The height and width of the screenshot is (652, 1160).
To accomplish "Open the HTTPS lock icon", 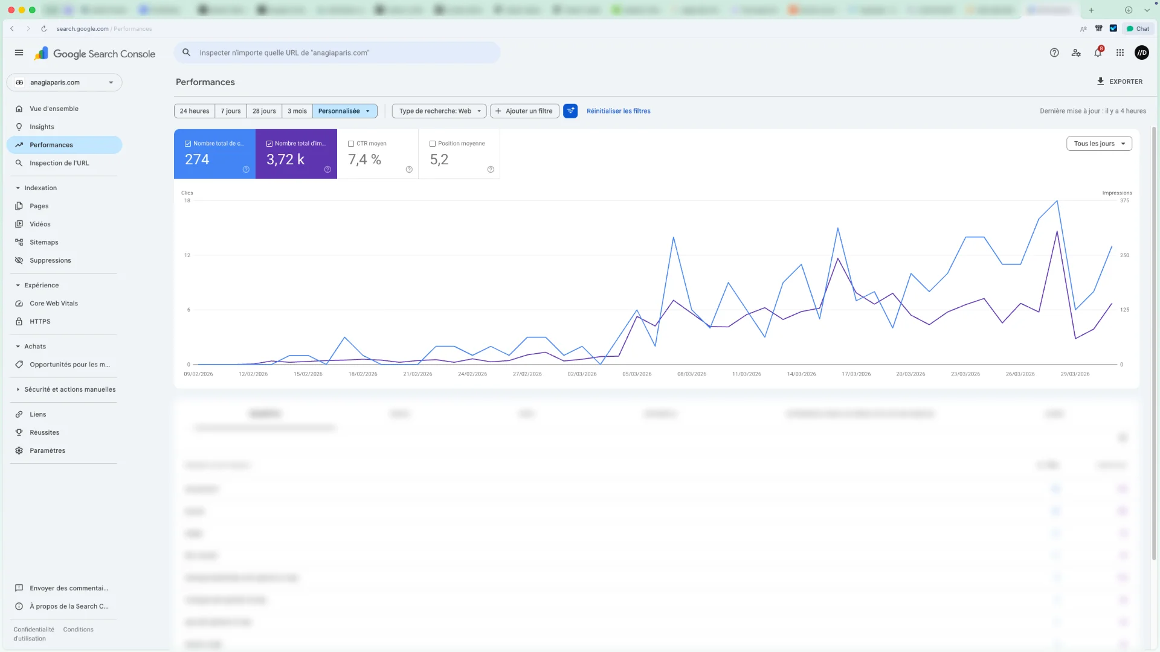I will [19, 321].
